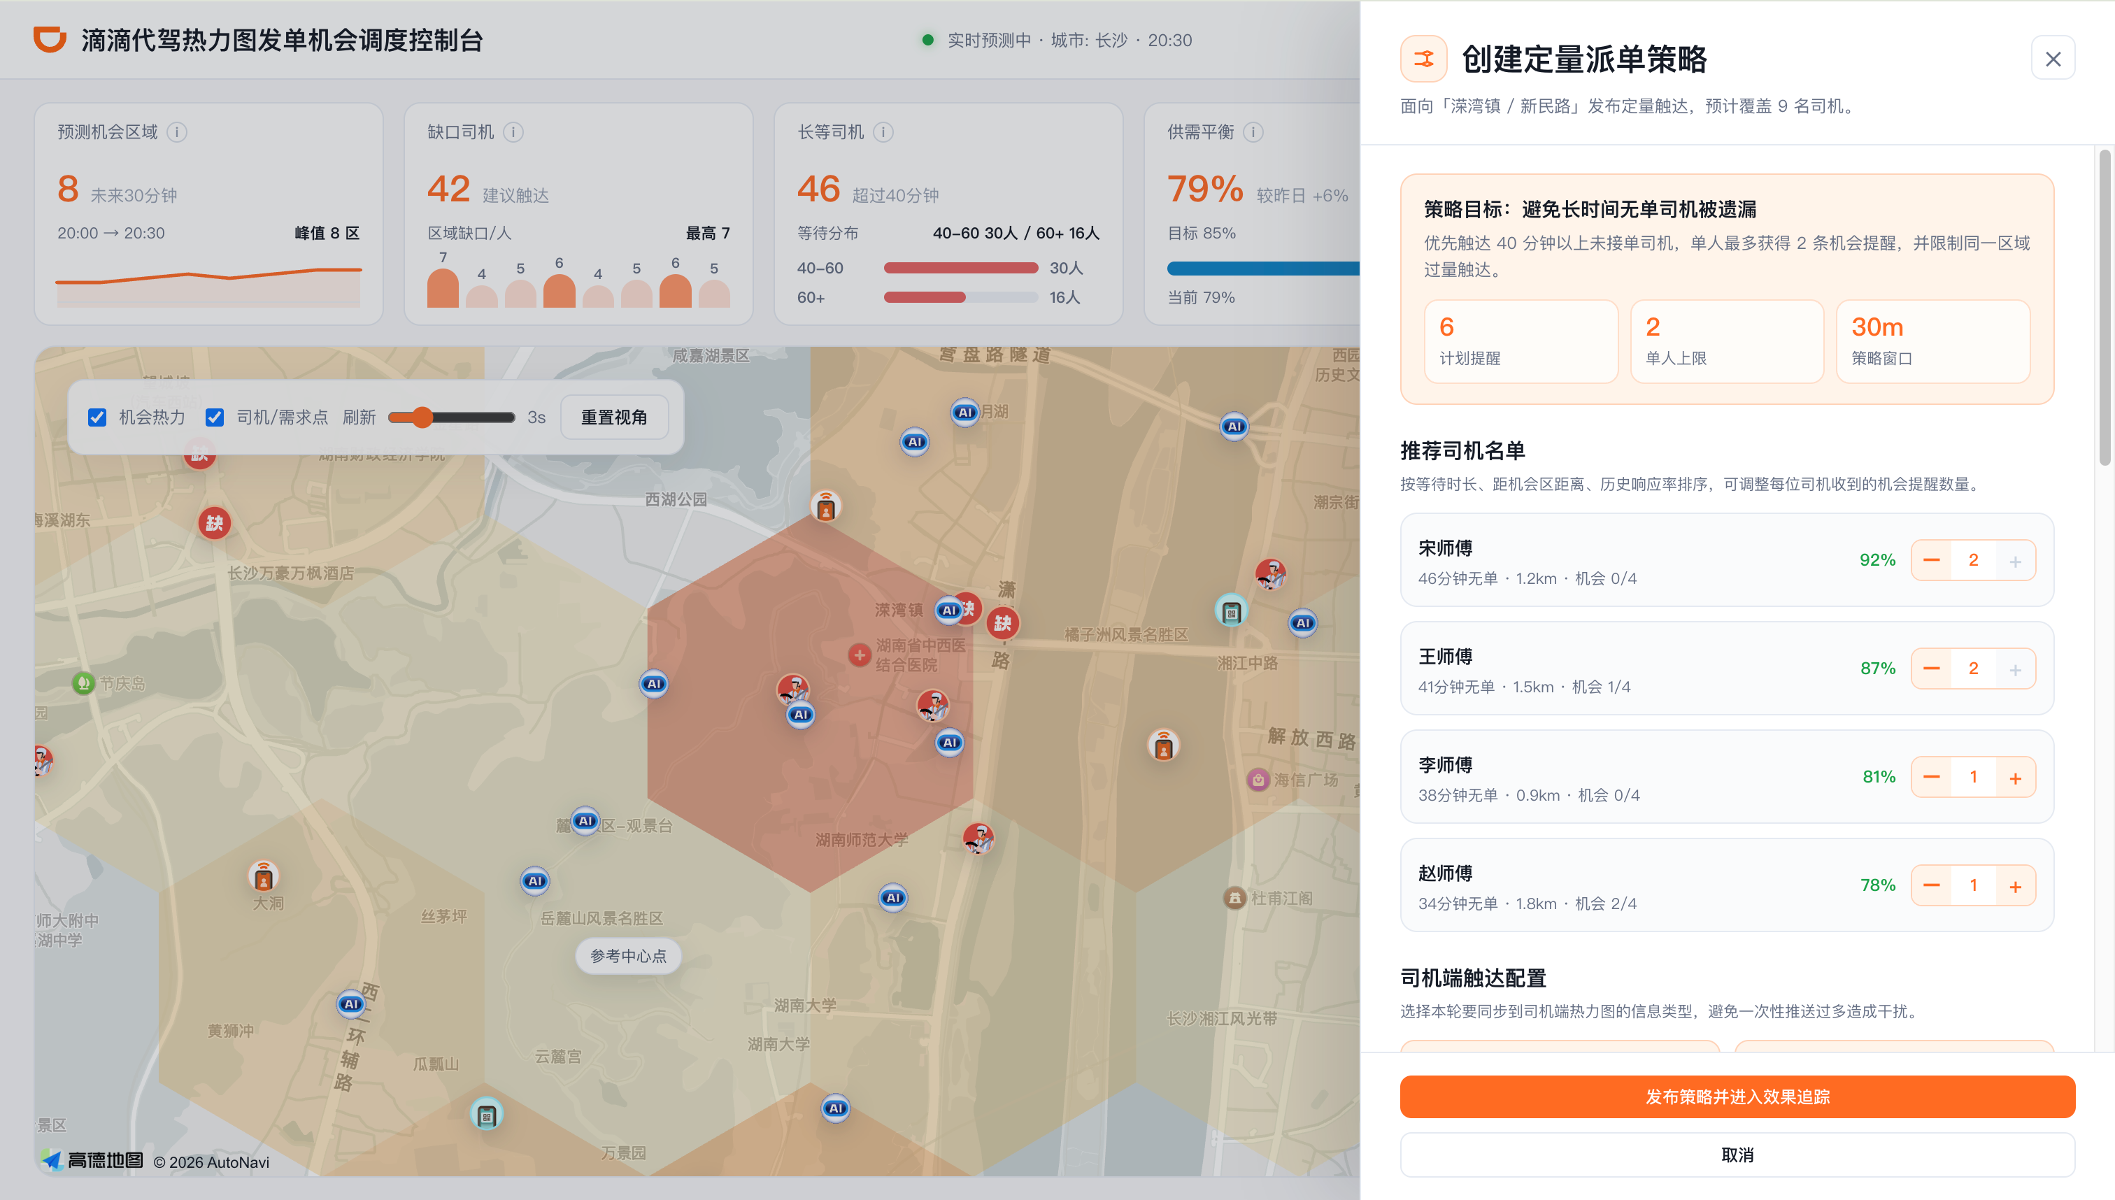The image size is (2115, 1200).
Task: Click the 取消 button
Action: point(1737,1155)
